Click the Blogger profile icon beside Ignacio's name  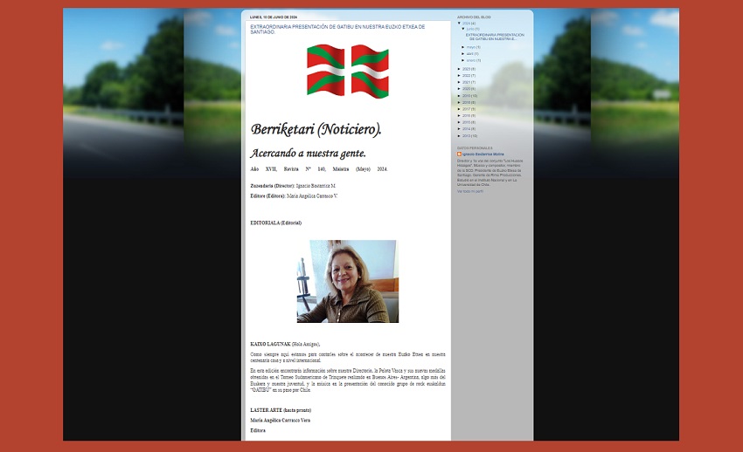coord(459,154)
